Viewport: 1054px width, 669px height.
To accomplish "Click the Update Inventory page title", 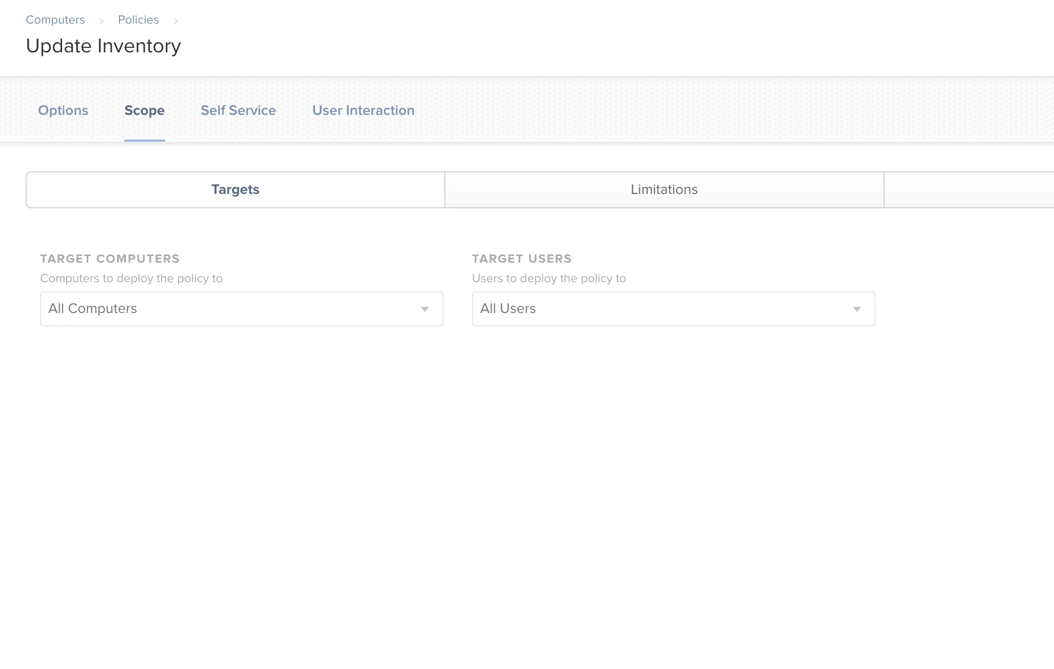I will click(x=104, y=46).
